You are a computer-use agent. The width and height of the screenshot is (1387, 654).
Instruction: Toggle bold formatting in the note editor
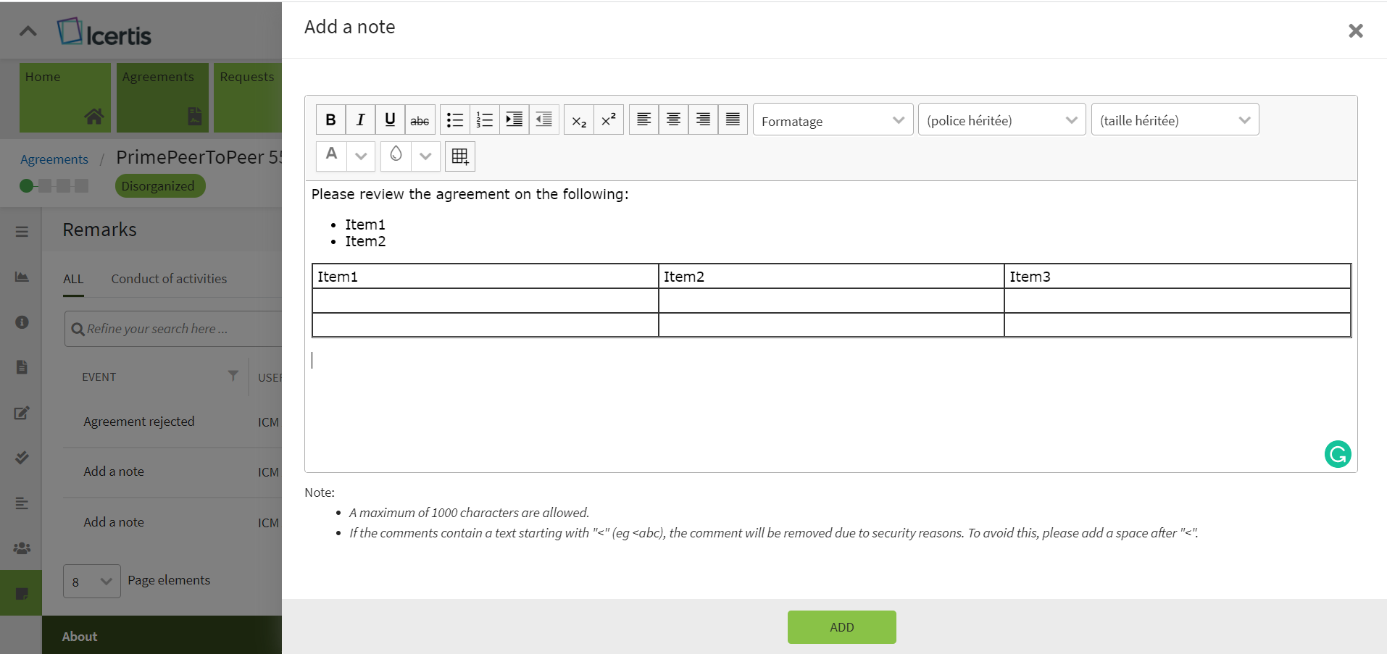[x=330, y=120]
